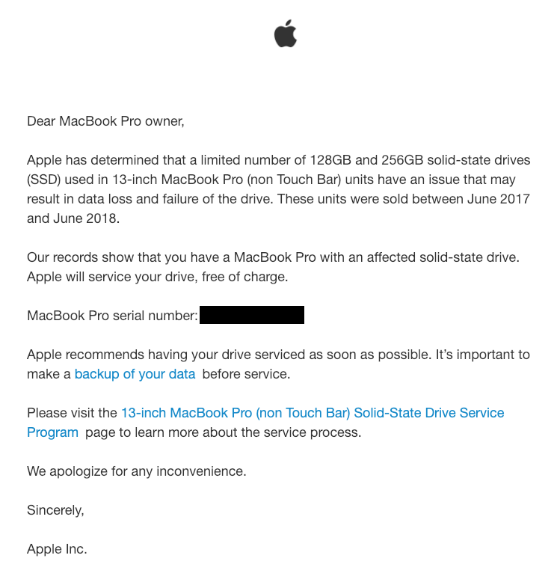Click the redacted serial number black box

pos(252,315)
